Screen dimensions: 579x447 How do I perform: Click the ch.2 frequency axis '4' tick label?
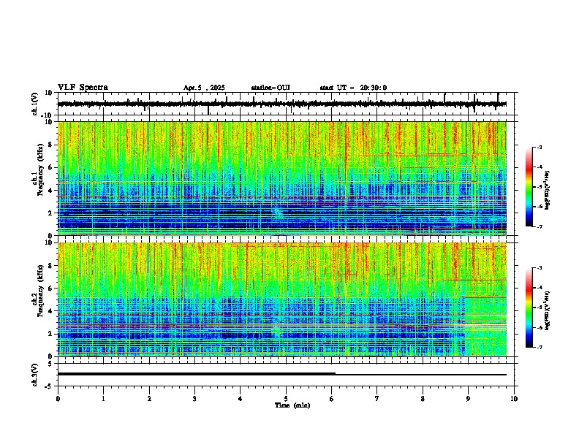(x=51, y=311)
